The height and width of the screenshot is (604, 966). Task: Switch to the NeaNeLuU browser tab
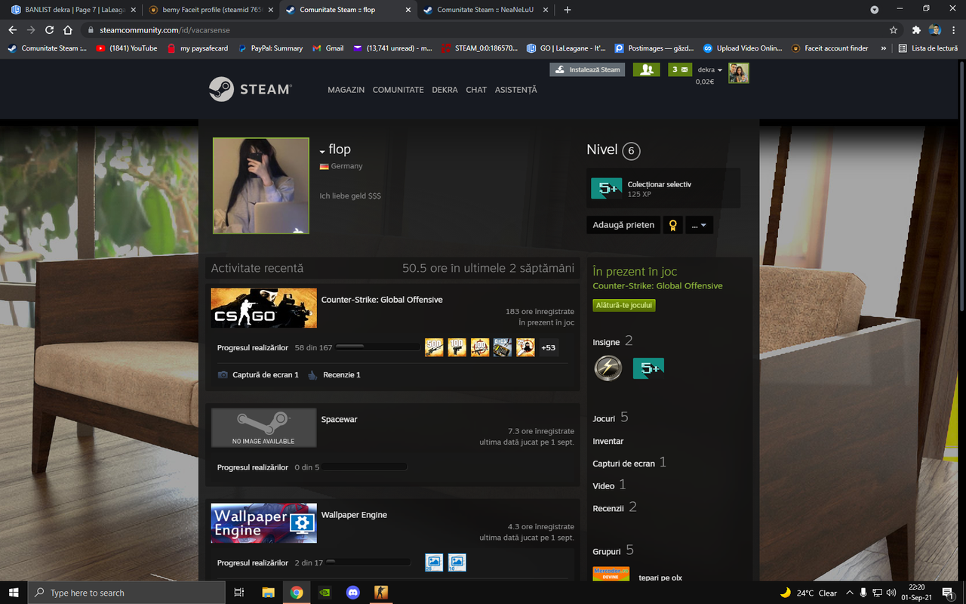point(485,10)
